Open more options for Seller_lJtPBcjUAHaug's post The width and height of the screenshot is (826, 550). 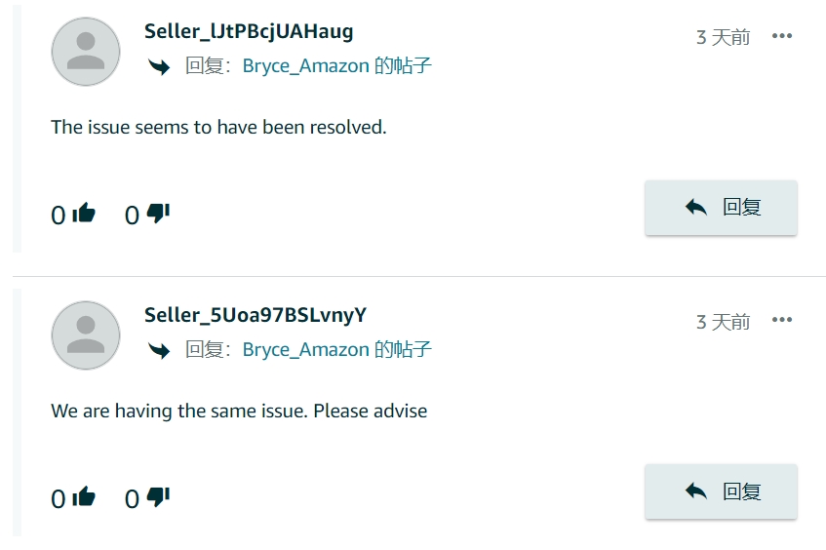tap(782, 36)
